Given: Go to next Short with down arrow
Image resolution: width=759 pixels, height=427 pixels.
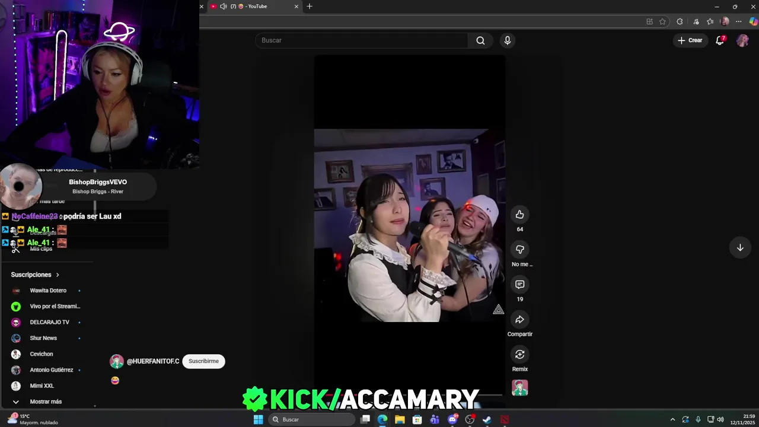Looking at the screenshot, I should 740,248.
